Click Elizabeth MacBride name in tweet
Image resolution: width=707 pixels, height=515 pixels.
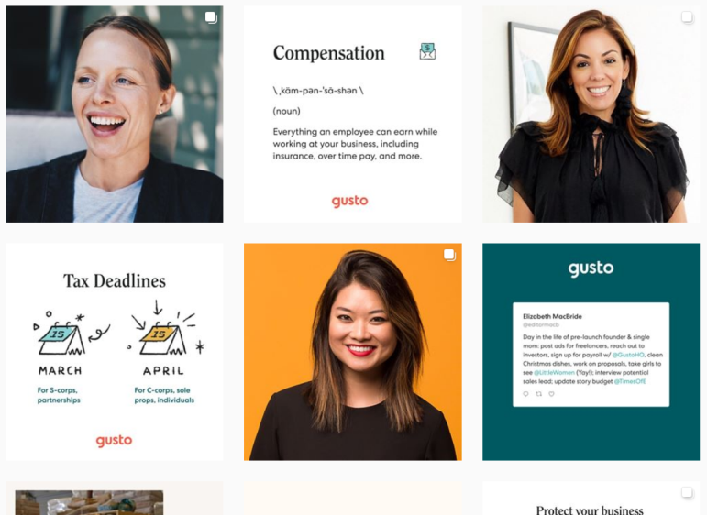click(x=552, y=316)
